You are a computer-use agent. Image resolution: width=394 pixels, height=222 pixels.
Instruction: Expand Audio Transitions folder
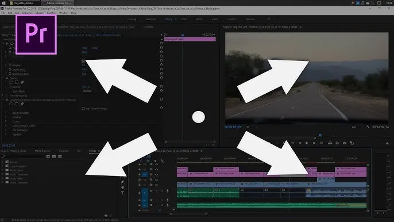[x=3, y=174]
